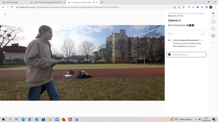Open the clock showing 18:17

pos(206,119)
